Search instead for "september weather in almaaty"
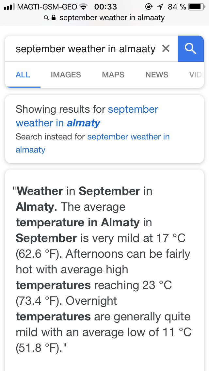Screen dimensions: 209x371 point(128,137)
